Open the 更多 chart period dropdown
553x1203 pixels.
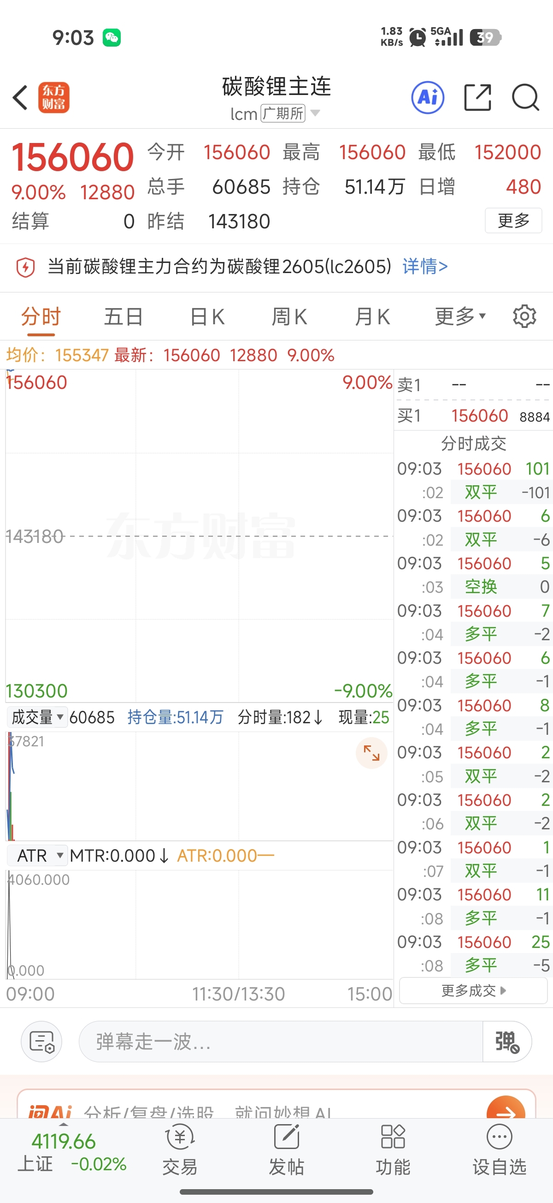460,316
